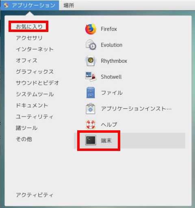
Task: Select the グラフィックス category
Action: click(x=35, y=72)
